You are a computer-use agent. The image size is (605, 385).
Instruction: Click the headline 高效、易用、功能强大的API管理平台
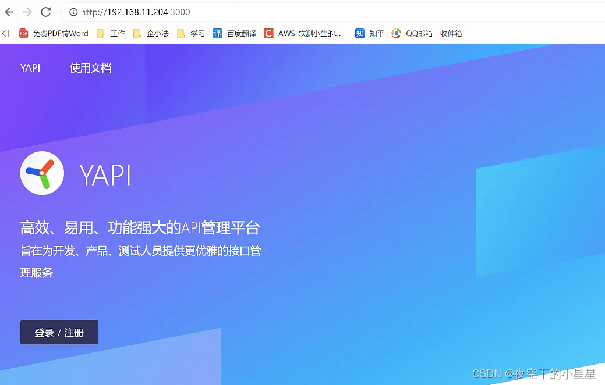click(140, 228)
